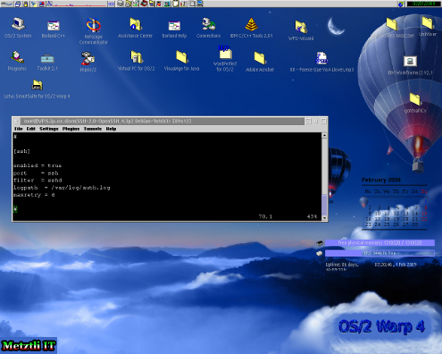Open the folder icon on the balloon's lower band

click(x=415, y=99)
